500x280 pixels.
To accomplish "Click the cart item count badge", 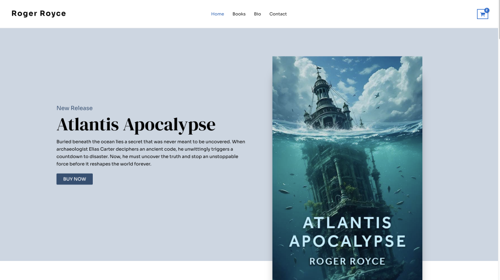I will click(x=487, y=10).
